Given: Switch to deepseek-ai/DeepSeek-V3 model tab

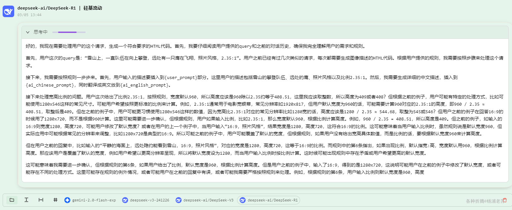Looking at the screenshot, I should (x=205, y=200).
